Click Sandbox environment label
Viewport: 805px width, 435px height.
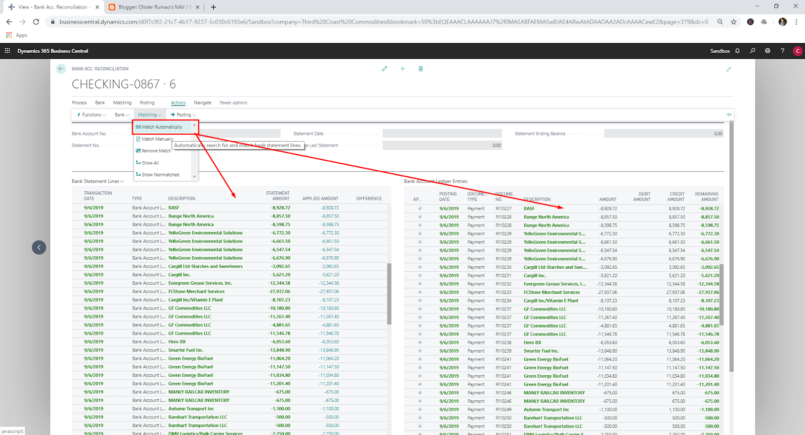[x=720, y=51]
